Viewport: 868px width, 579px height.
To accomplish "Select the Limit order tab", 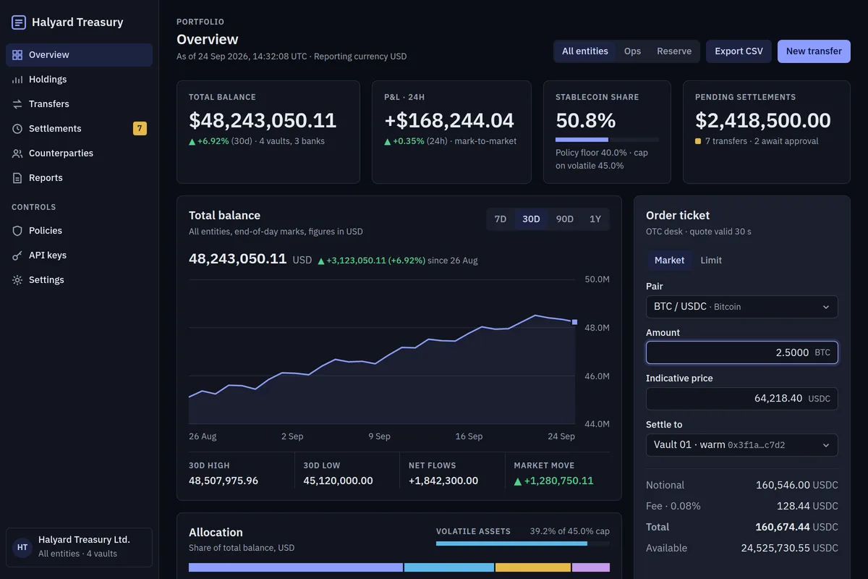I will pos(711,261).
